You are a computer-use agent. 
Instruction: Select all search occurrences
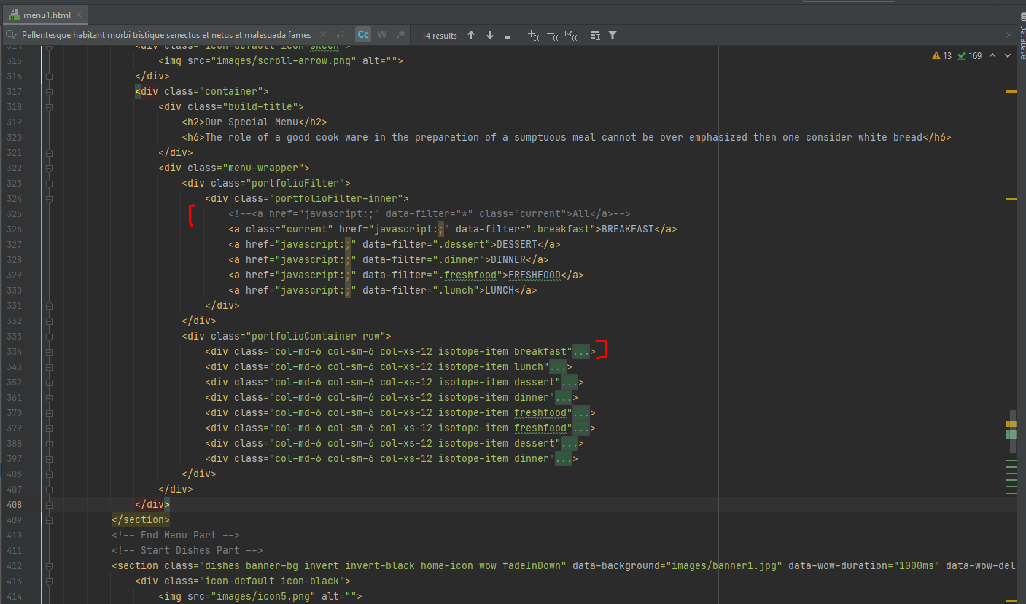(572, 35)
